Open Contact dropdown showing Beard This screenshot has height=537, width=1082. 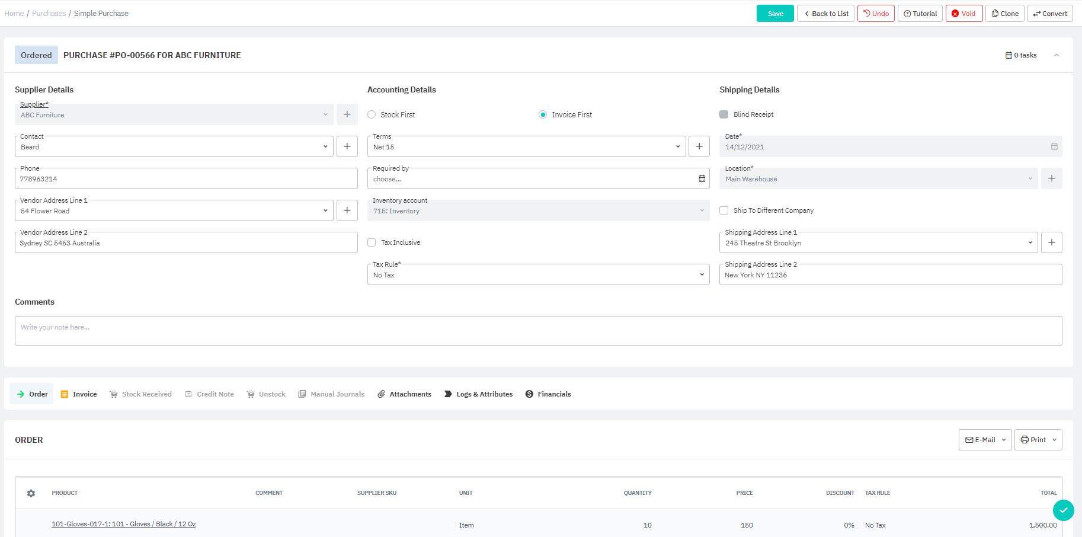click(x=174, y=146)
